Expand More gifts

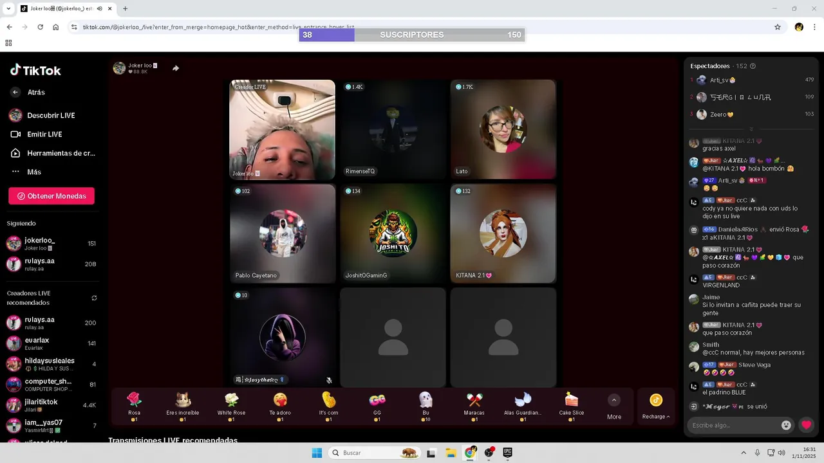coord(614,407)
